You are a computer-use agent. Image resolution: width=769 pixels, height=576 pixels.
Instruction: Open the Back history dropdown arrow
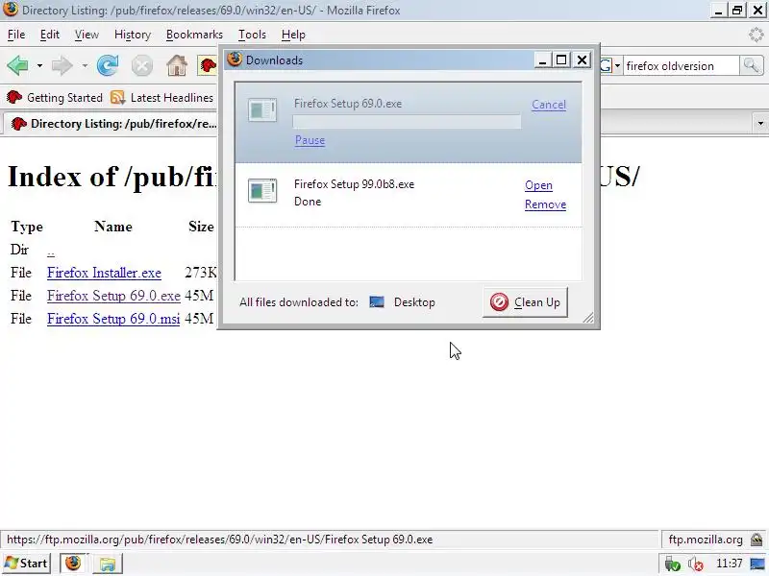pyautogui.click(x=39, y=65)
